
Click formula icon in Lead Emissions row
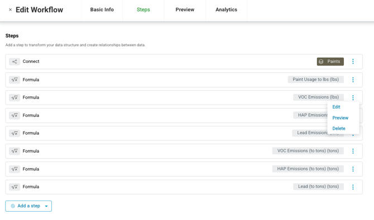pyautogui.click(x=15, y=133)
